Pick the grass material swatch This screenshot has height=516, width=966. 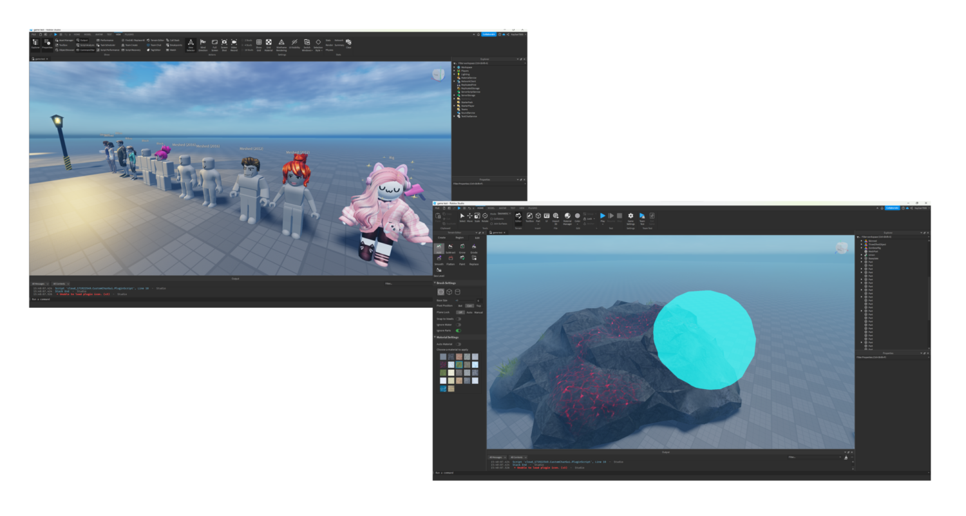tap(459, 365)
